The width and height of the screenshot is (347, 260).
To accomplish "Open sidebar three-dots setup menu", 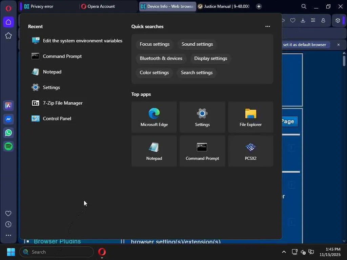I will [x=8, y=235].
